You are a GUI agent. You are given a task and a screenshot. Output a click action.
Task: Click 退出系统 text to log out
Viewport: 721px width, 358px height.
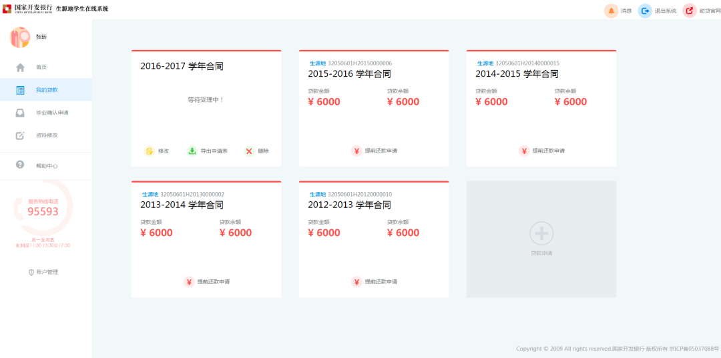666,11
